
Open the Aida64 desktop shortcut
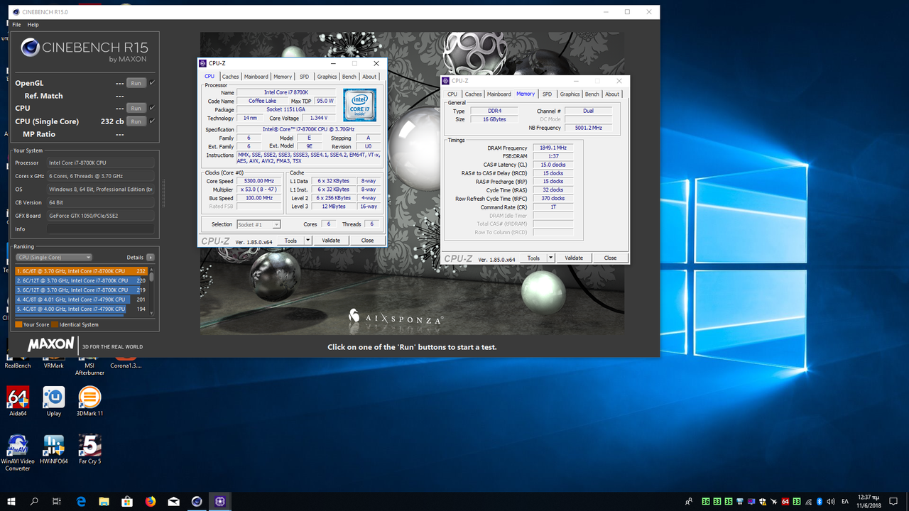click(x=18, y=401)
